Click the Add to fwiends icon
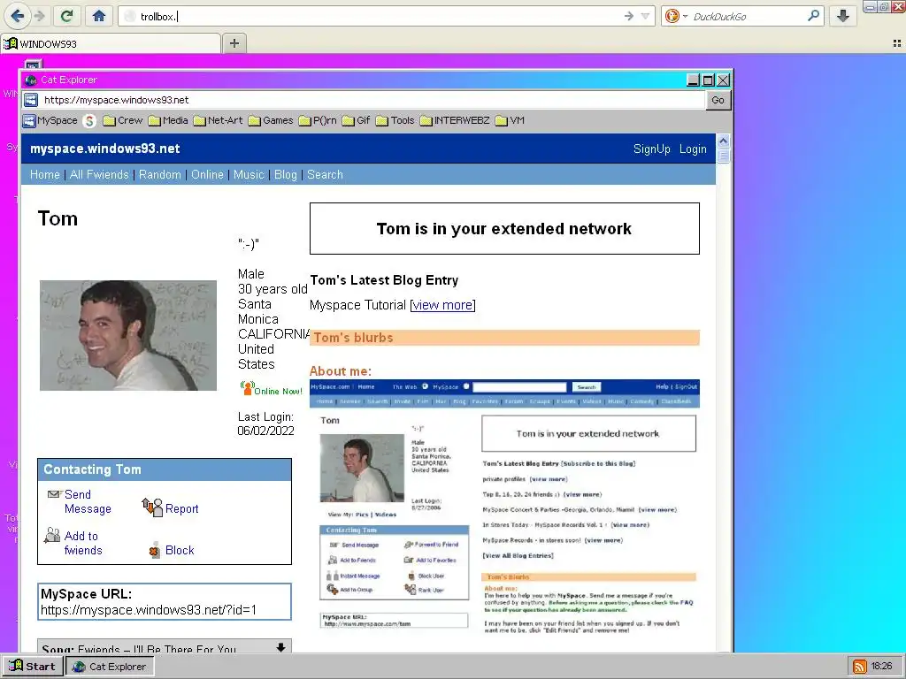 click(52, 535)
